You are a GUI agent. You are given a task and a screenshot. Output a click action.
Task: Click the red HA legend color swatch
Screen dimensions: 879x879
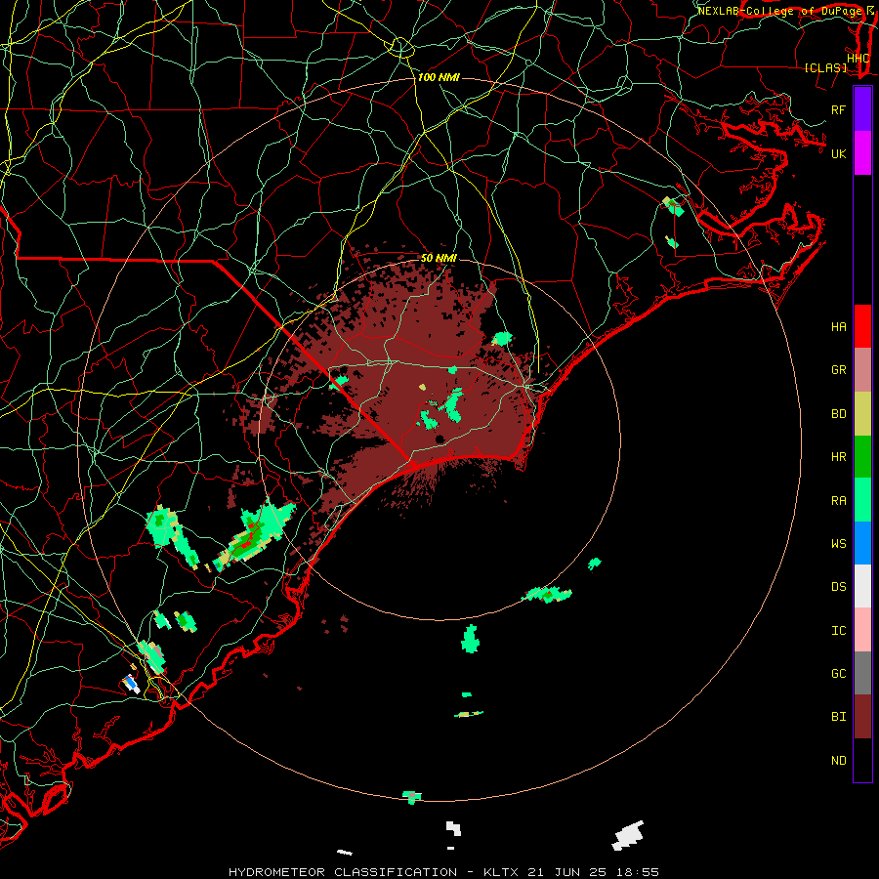pos(862,326)
